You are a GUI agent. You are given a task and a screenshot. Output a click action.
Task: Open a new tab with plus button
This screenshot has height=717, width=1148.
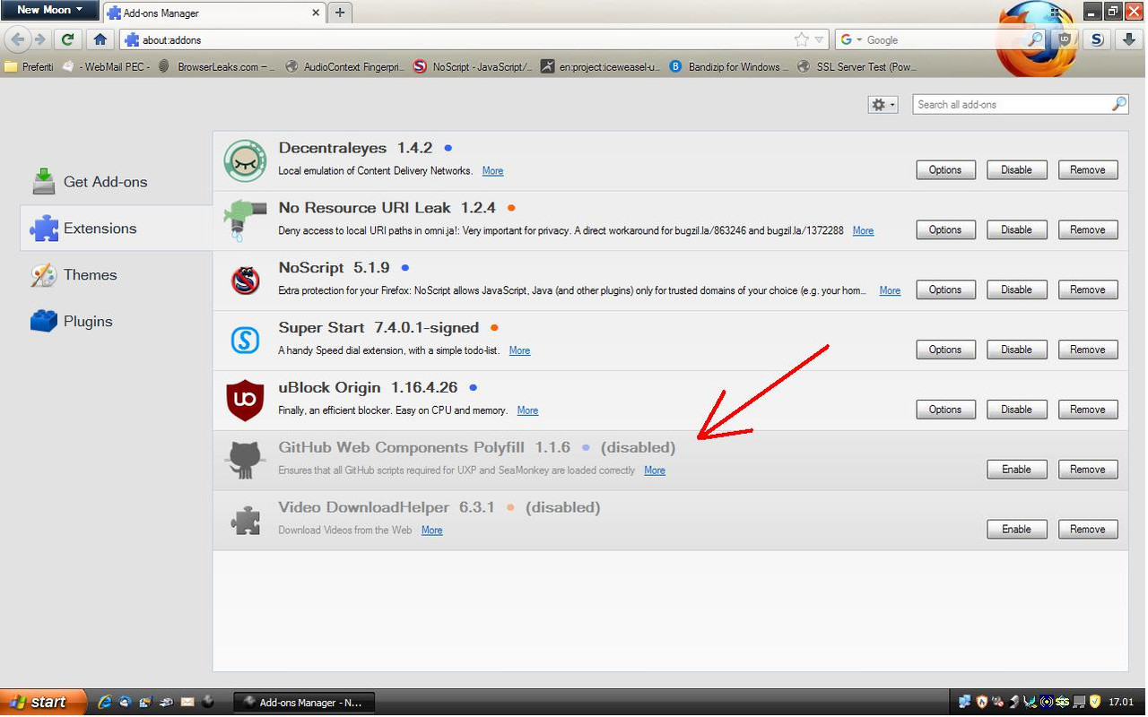[x=340, y=13]
